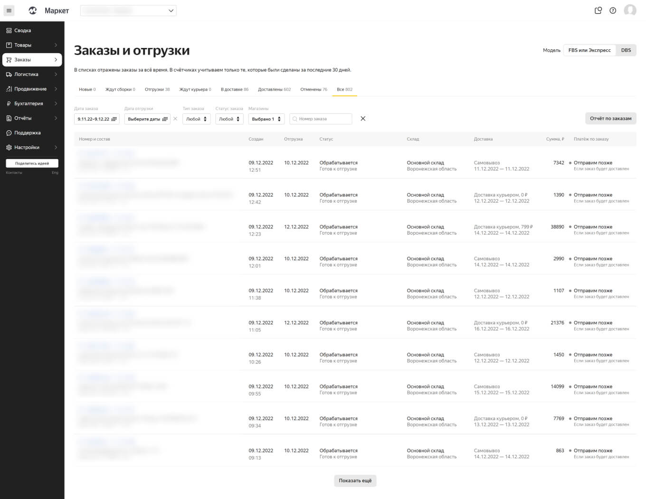The image size is (646, 499).
Task: Click the Выберите даты field
Action: tap(147, 119)
